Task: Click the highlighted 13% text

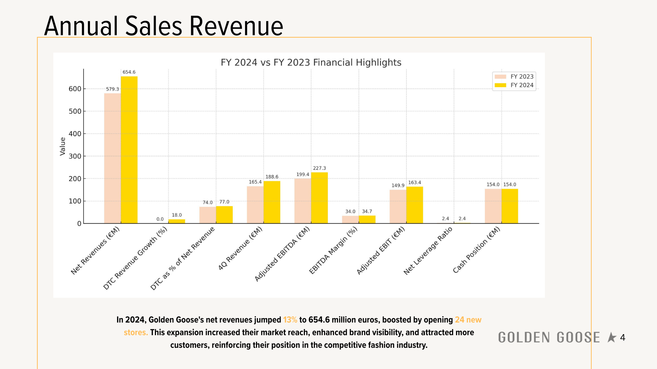Action: click(x=290, y=320)
